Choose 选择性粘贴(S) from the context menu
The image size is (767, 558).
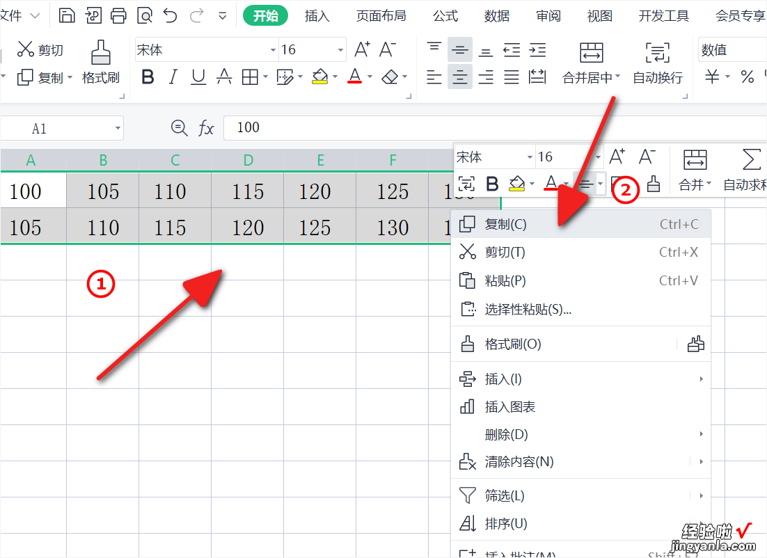(580, 309)
